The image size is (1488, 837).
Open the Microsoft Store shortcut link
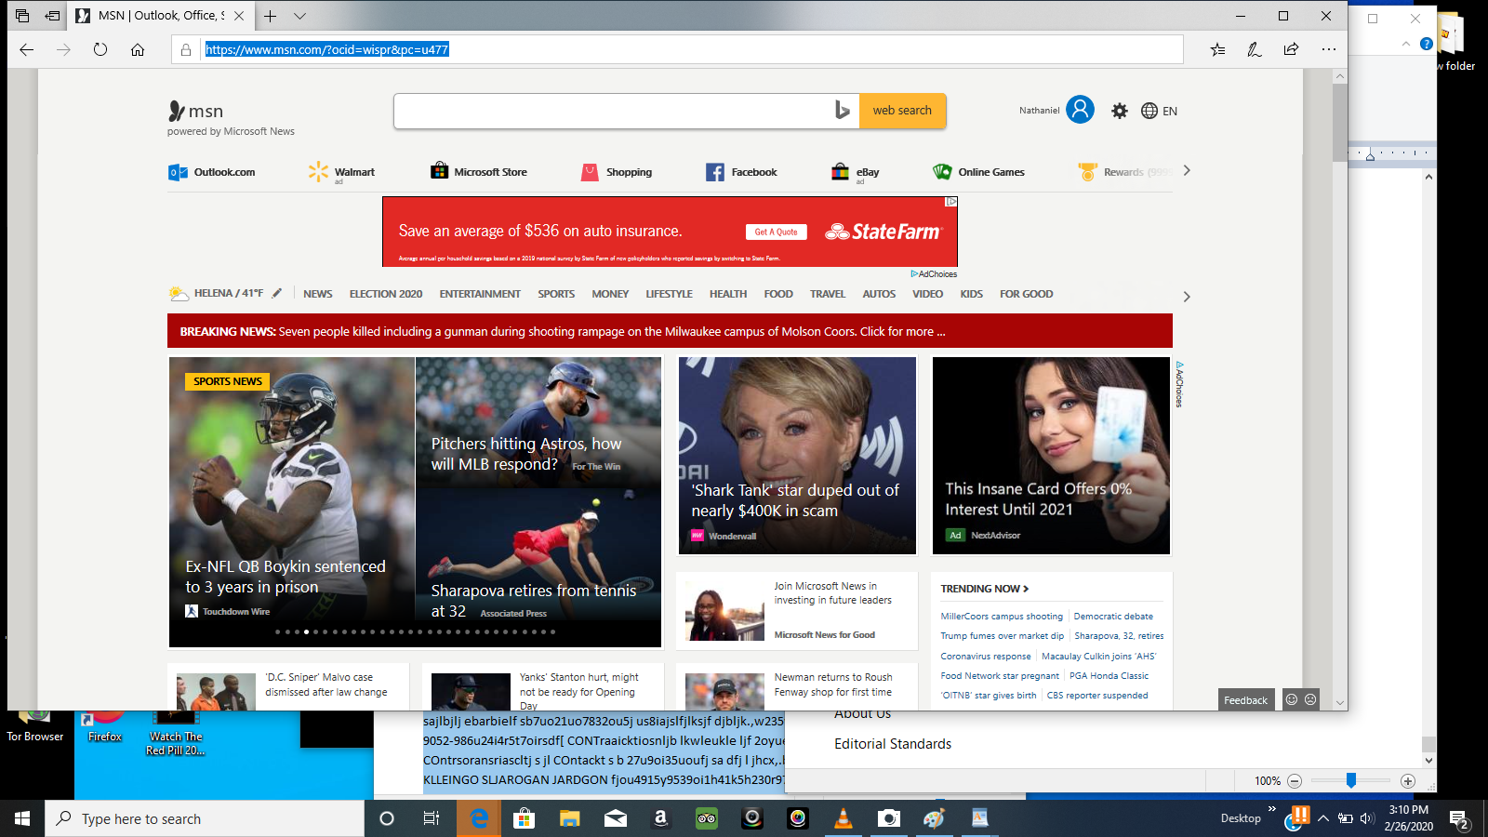click(479, 172)
